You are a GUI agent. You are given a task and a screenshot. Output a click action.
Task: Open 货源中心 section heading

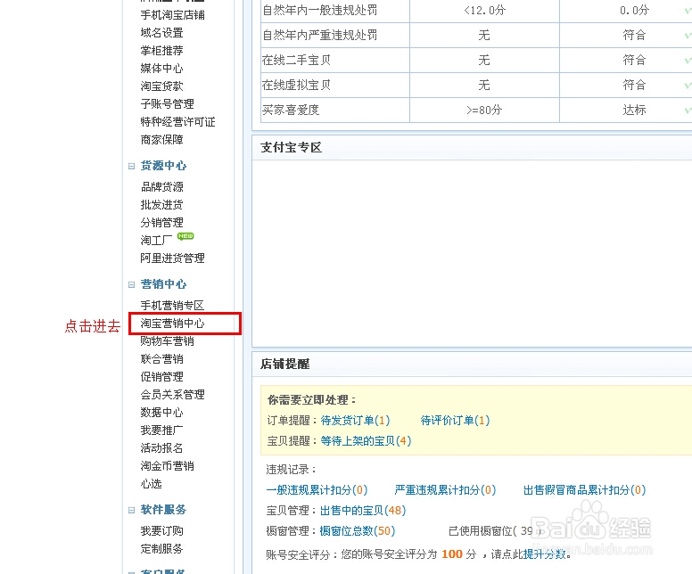point(163,166)
